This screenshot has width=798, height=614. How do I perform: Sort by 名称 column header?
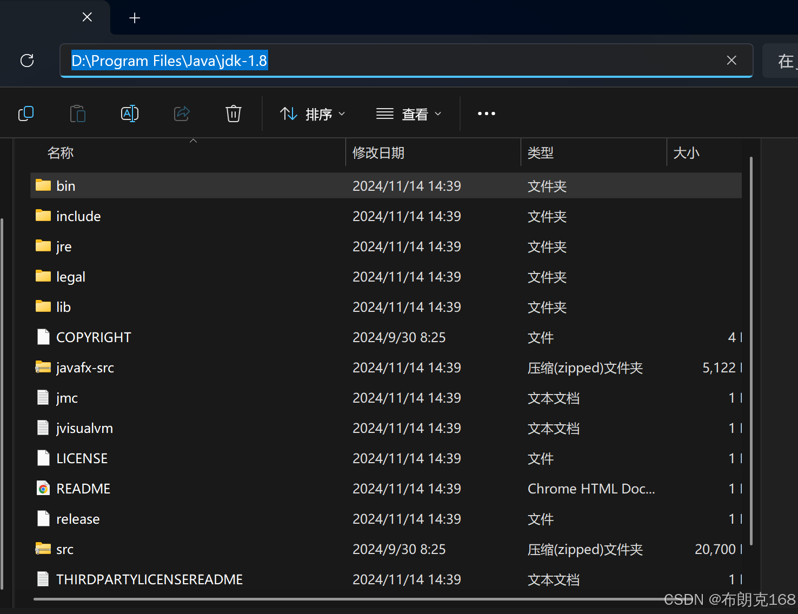click(x=61, y=153)
